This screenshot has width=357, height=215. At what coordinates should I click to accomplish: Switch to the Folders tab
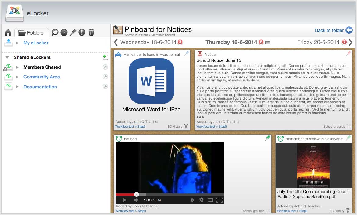pyautogui.click(x=31, y=32)
